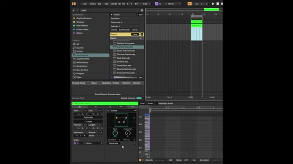The width and height of the screenshot is (293, 164).
Task: Select All in the Library
Action: pyautogui.click(x=77, y=44)
